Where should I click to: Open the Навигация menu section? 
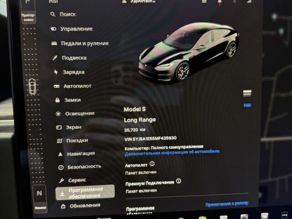coord(76,154)
